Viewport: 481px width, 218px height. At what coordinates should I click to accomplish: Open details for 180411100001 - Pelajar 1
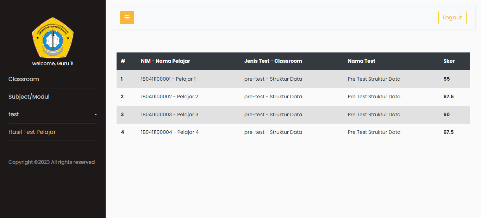tap(168, 79)
